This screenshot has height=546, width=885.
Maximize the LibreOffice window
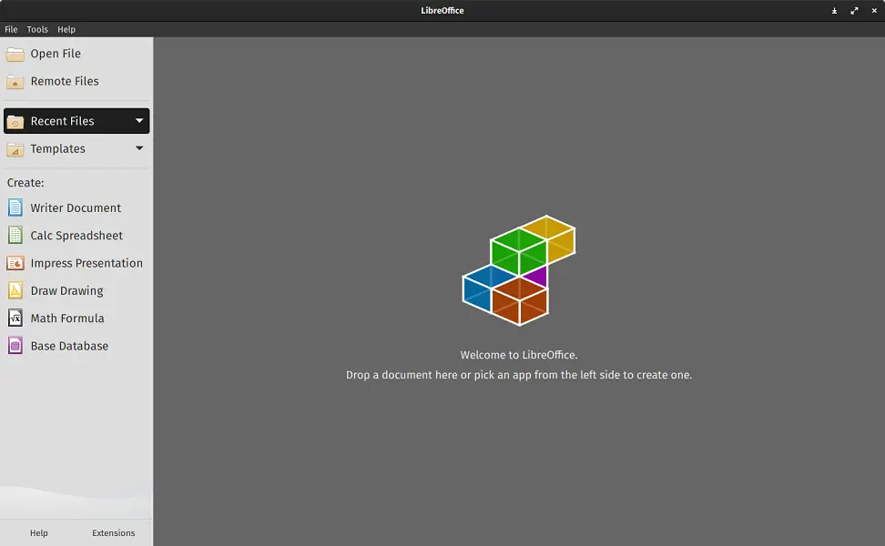(x=854, y=11)
